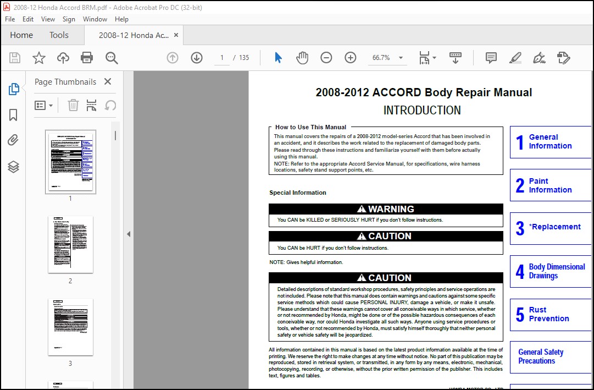Click the 'Special Information' heading
This screenshot has width=594, height=390.
coord(298,193)
